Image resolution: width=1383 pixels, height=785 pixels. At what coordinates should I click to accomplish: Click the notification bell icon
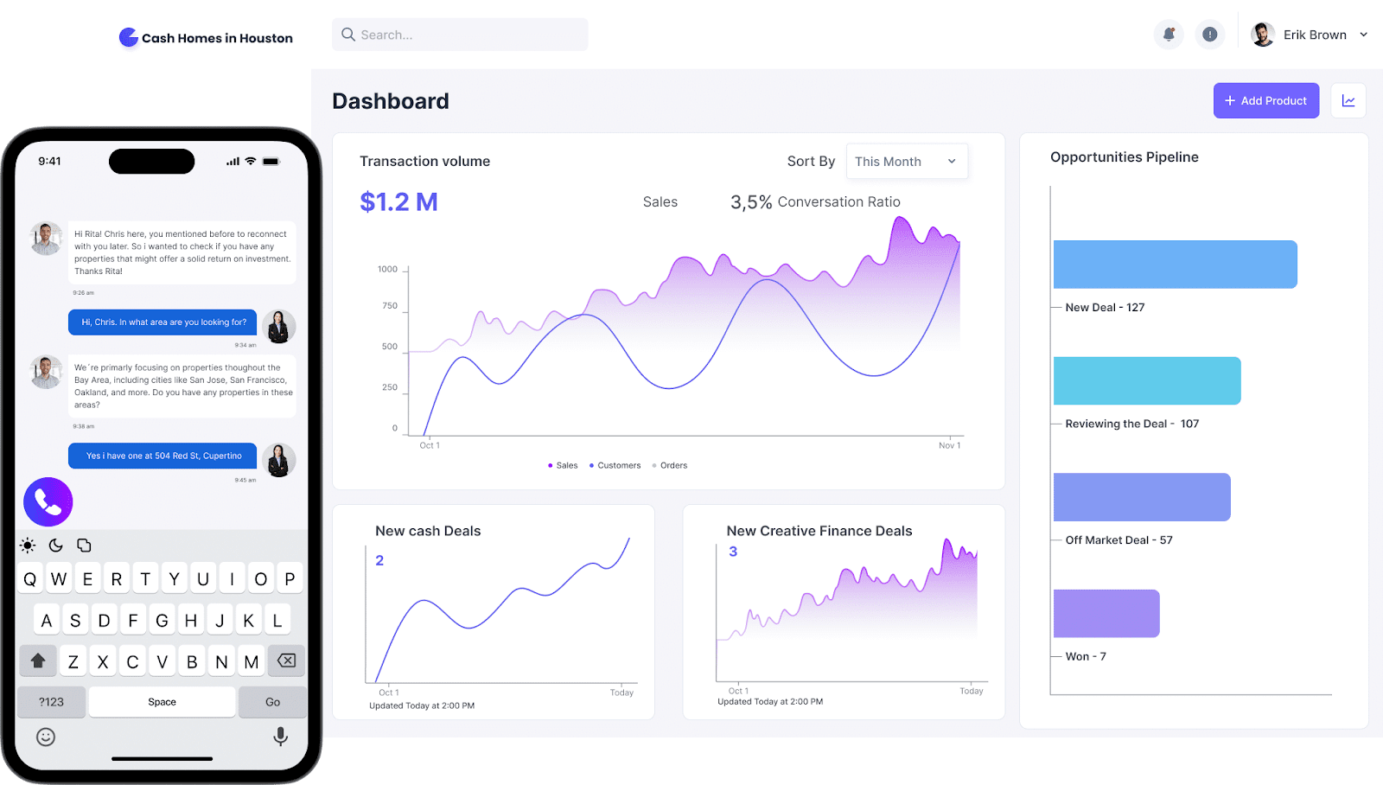(1169, 35)
